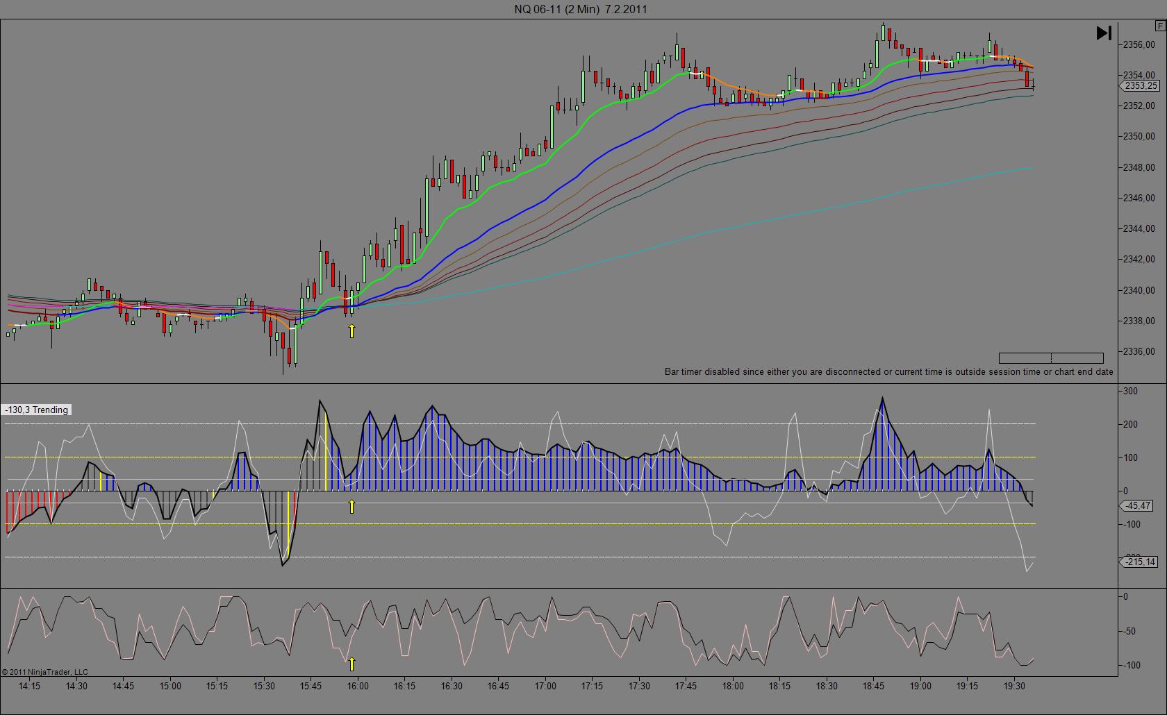Click the 'Bar timer disabled' message text
The height and width of the screenshot is (715, 1167).
(x=888, y=372)
